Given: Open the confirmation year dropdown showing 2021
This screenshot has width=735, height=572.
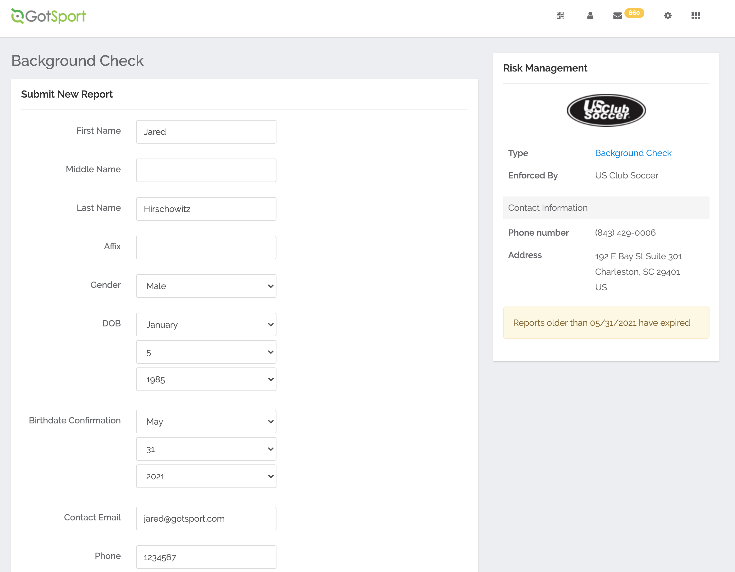Looking at the screenshot, I should point(206,476).
